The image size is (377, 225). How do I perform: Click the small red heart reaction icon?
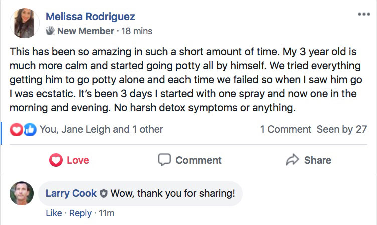tap(17, 129)
